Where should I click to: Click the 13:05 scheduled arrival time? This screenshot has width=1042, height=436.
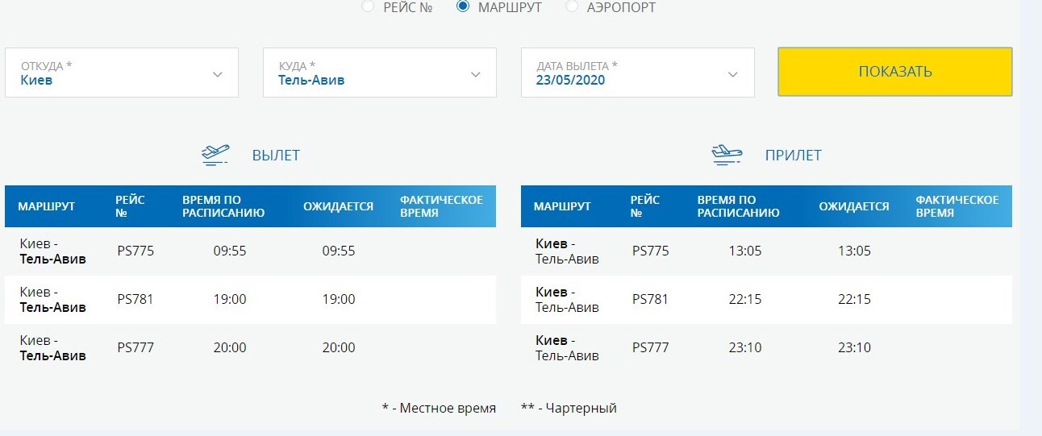745,251
